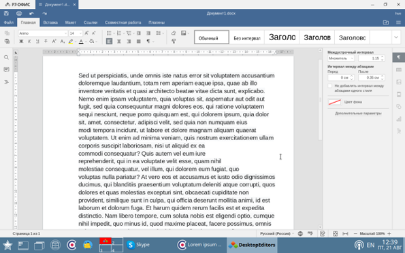Paste clipboard contents with the paste icon
This screenshot has width=405, height=253.
[7, 41]
